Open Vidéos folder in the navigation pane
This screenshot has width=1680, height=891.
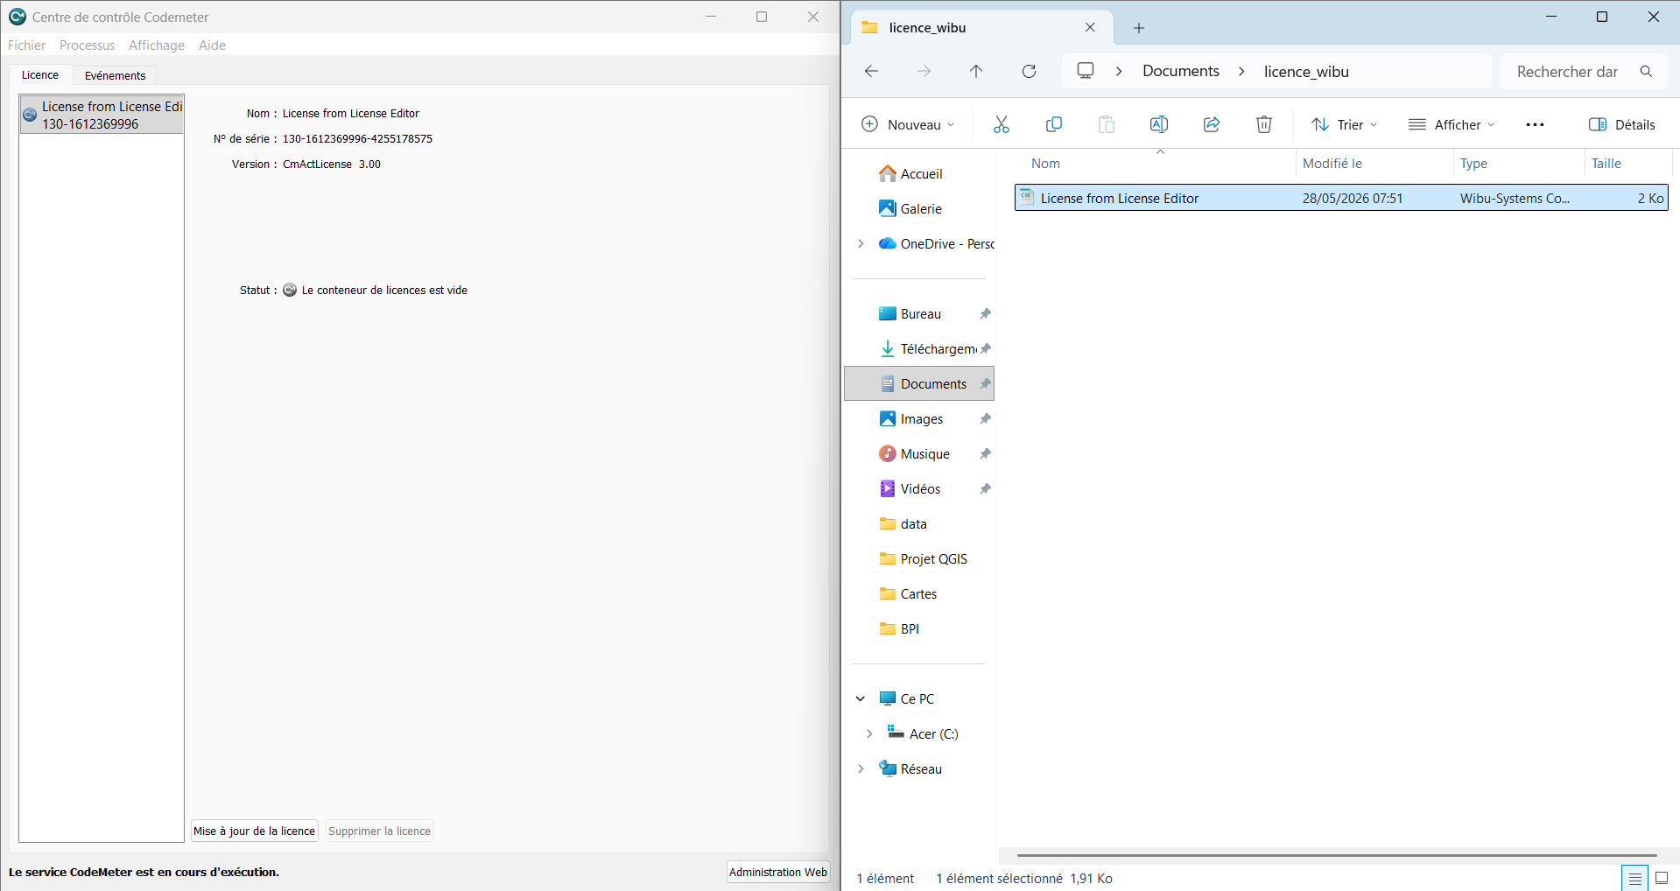pos(919,488)
